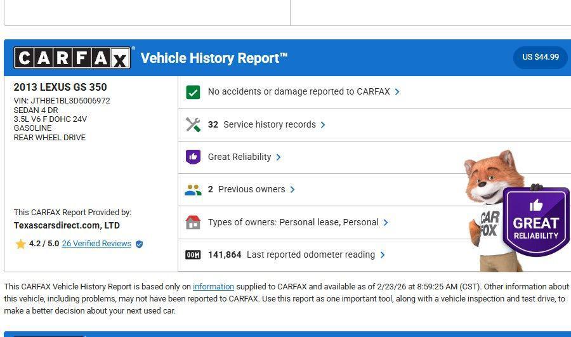The height and width of the screenshot is (337, 571).
Task: Click the purple thumbs-up reliability icon
Action: pos(193,157)
